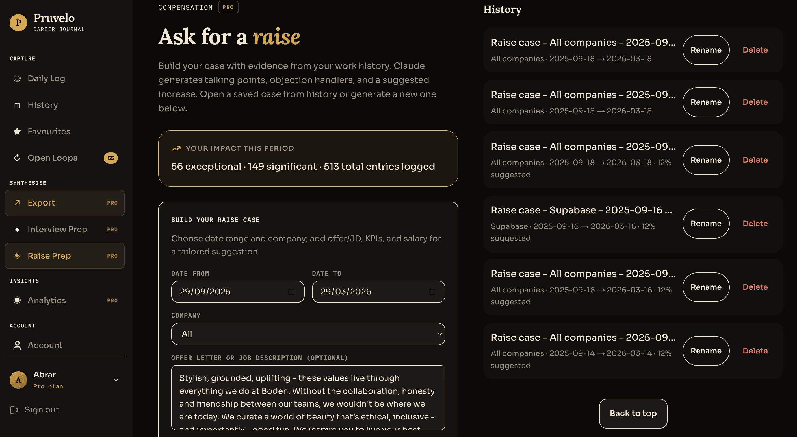Click the offer letter text area

[x=308, y=397]
